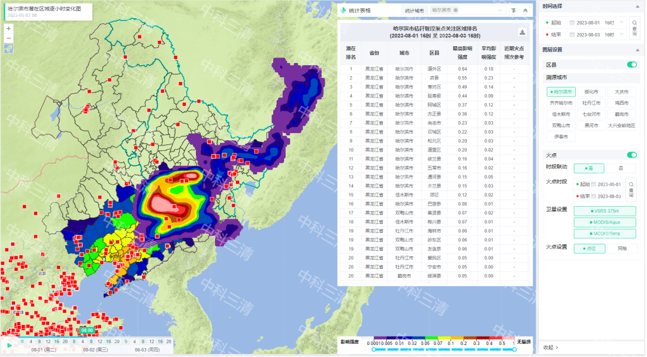The height and width of the screenshot is (357, 647).
Task: Click the 平均影响强度 column header
Action: [x=489, y=53]
